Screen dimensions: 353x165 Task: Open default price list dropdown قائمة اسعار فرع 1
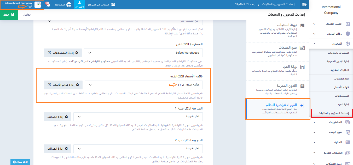143,85
